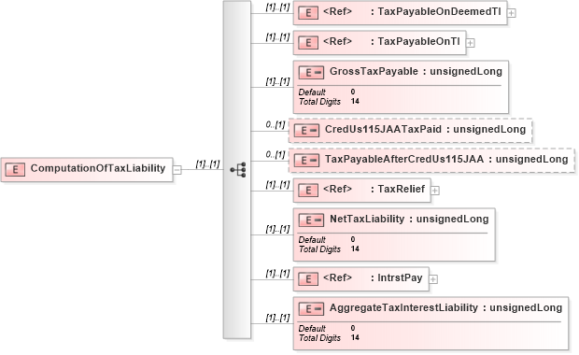Click the [1]..[1] cardinality of GrossTaxPayable

pyautogui.click(x=277, y=81)
